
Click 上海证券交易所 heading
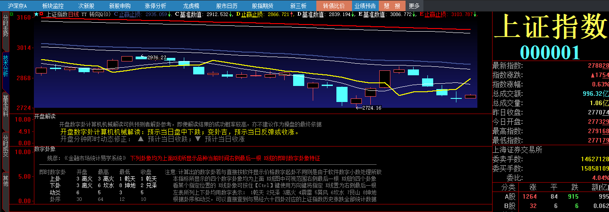click(x=518, y=150)
